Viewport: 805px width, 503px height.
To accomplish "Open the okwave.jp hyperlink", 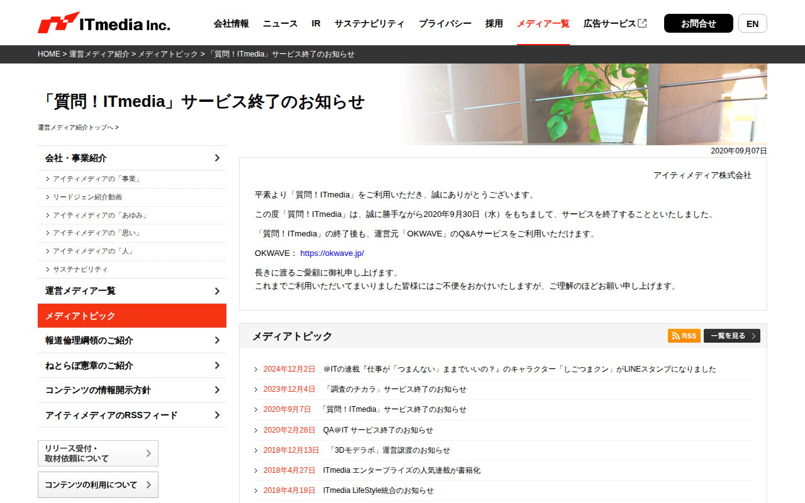I will tap(332, 253).
